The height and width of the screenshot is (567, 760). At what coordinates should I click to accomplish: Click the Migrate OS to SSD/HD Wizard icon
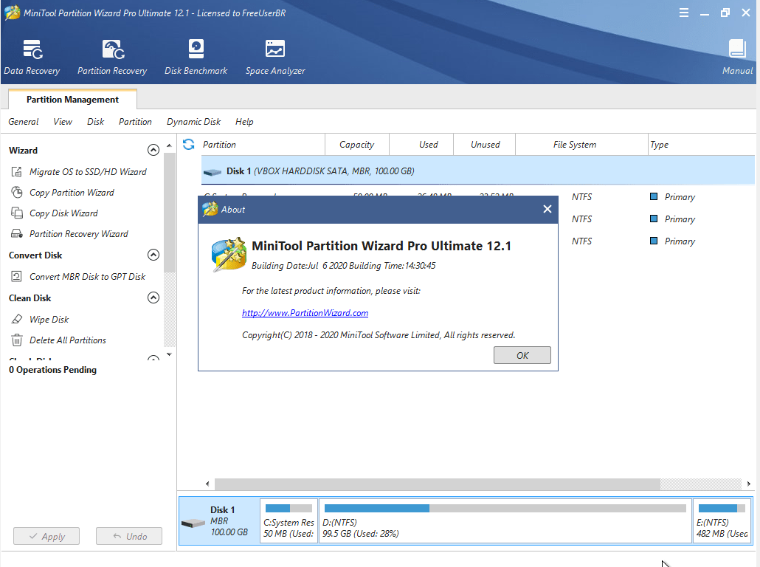pos(16,172)
